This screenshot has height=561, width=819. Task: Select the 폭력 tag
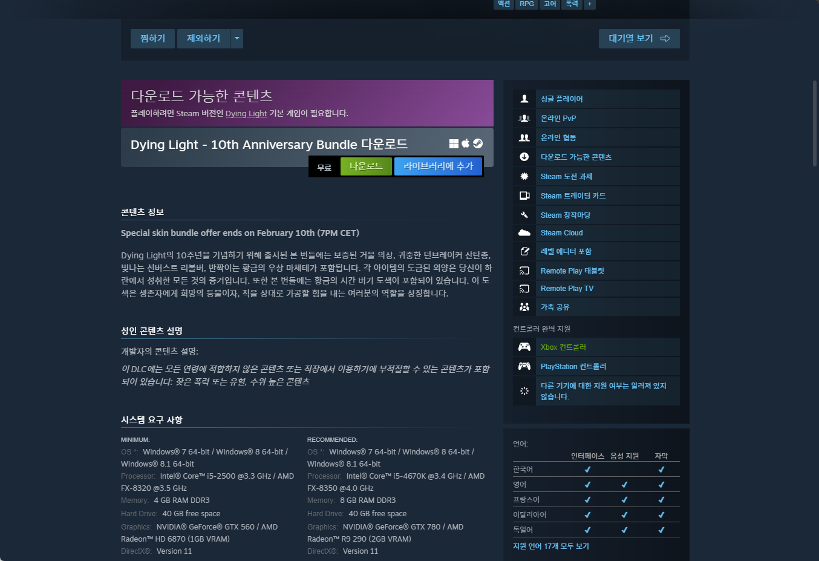click(x=572, y=4)
